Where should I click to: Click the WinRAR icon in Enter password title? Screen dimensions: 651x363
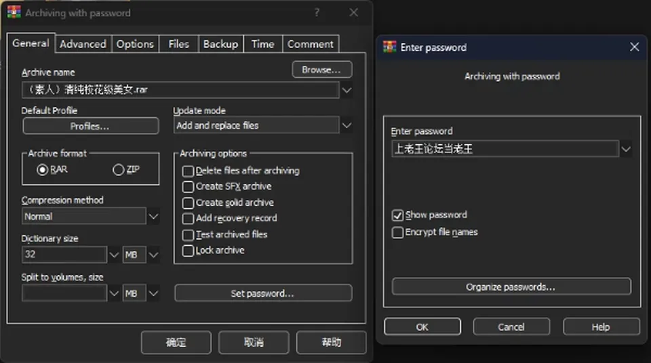click(389, 47)
